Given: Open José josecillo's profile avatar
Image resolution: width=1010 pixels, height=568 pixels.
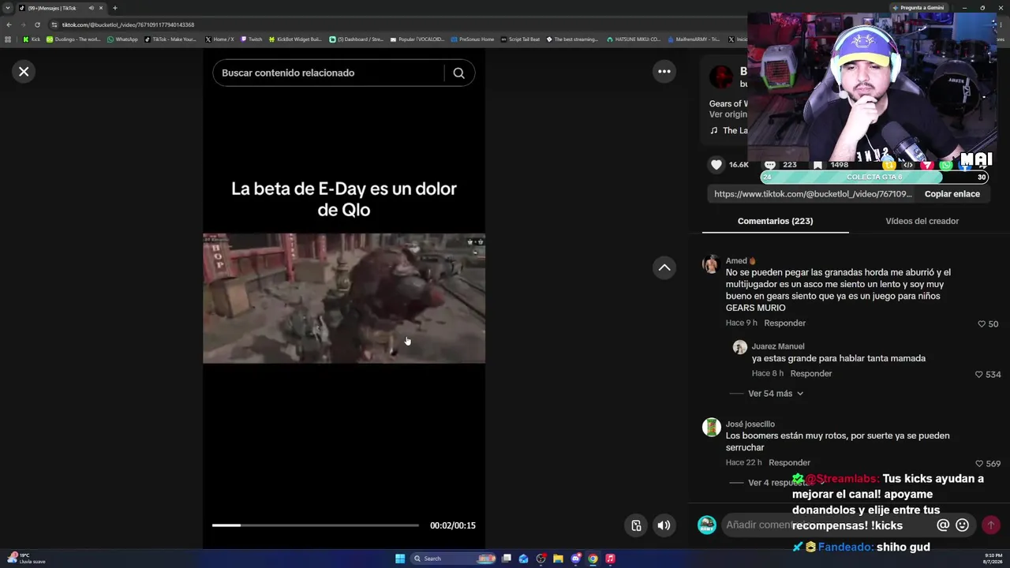Looking at the screenshot, I should 712,427.
